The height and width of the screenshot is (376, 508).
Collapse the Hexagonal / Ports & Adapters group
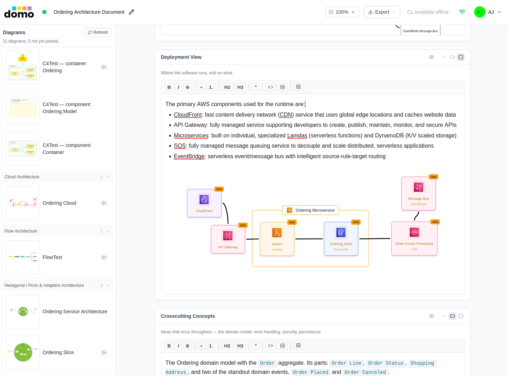(107, 285)
